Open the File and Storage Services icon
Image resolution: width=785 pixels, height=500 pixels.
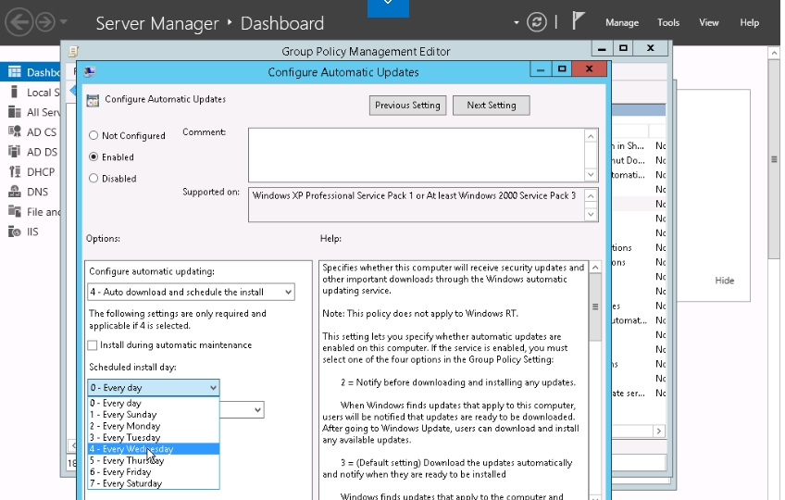coord(15,211)
